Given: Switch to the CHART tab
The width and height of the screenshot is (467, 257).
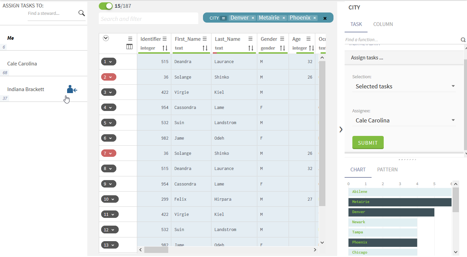Looking at the screenshot, I should [x=358, y=170].
